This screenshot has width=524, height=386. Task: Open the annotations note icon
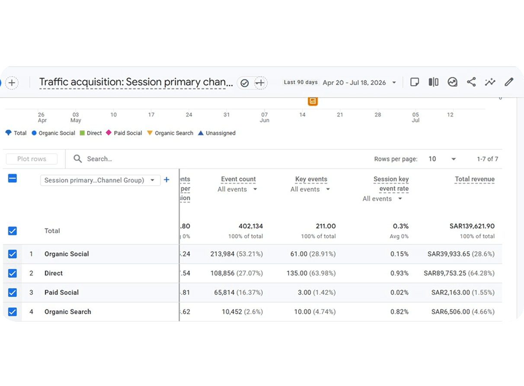click(x=414, y=82)
